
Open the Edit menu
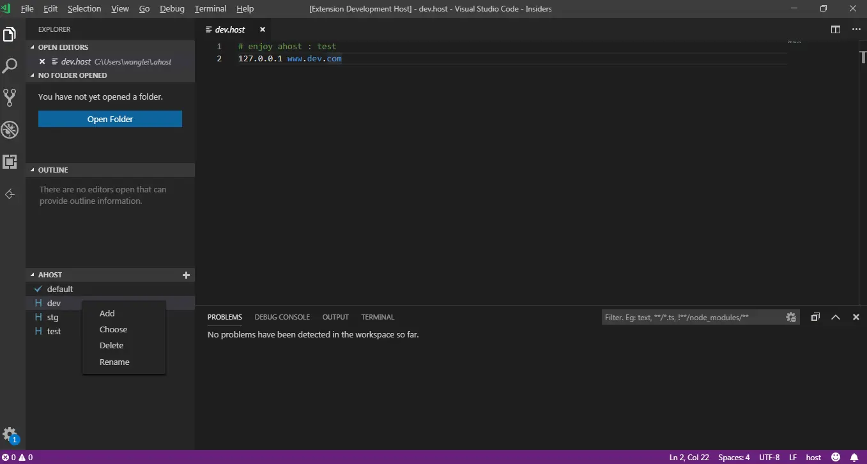click(x=50, y=9)
